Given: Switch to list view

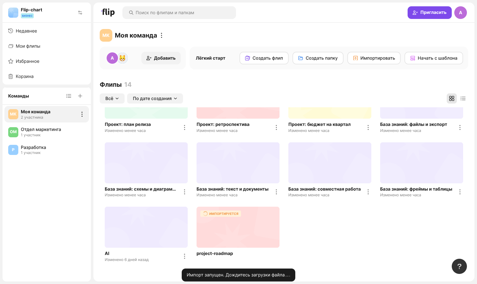Looking at the screenshot, I should [463, 98].
